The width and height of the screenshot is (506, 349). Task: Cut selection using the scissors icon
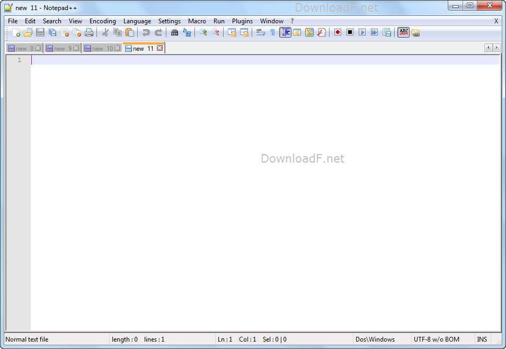pyautogui.click(x=105, y=32)
